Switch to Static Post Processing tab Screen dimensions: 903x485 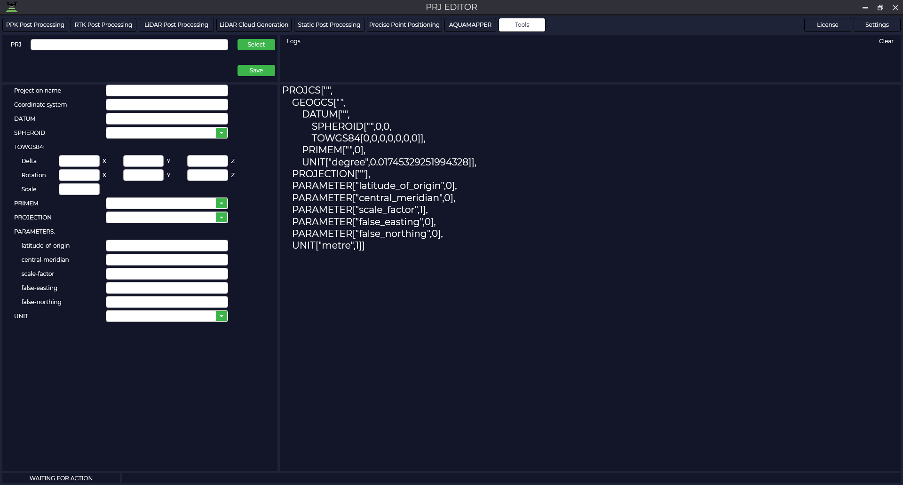tap(329, 25)
